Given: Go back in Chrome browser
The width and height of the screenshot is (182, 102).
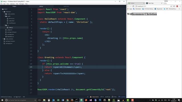Looking at the screenshot, I should (128, 6).
